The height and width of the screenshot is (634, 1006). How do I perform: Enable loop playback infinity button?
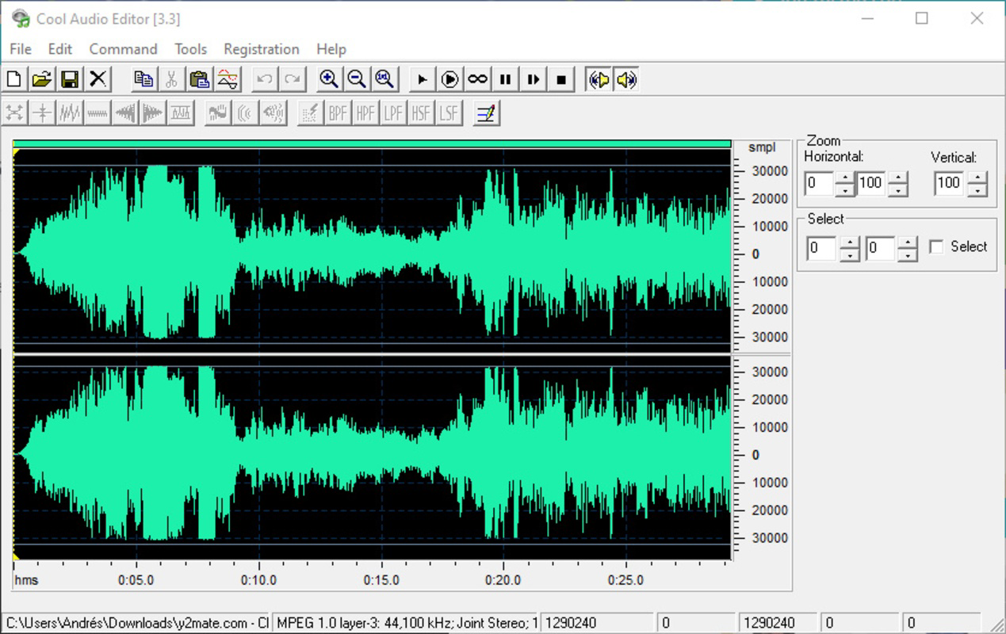point(478,79)
